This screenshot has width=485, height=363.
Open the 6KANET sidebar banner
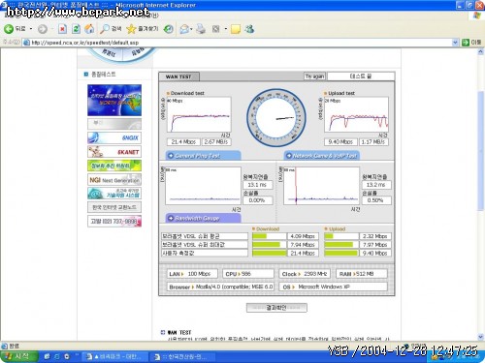point(114,152)
